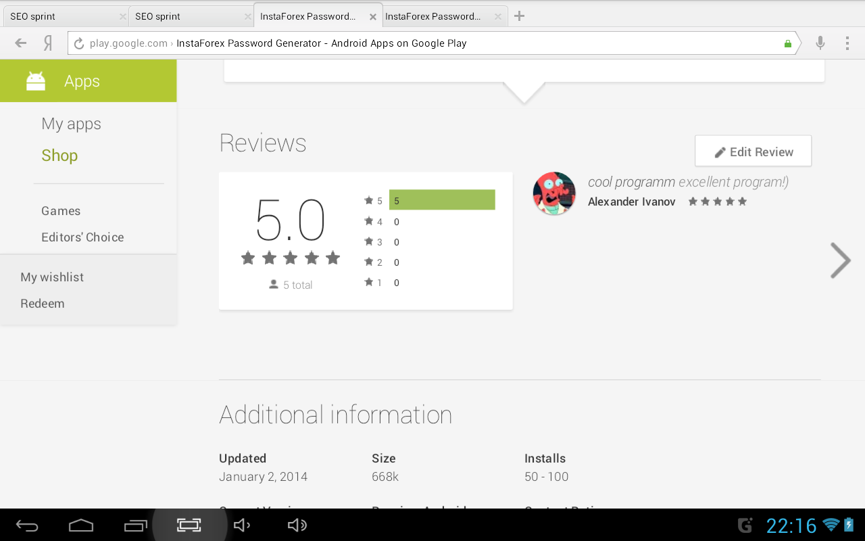Click the 'January 2, 2014' updated date

click(x=263, y=477)
